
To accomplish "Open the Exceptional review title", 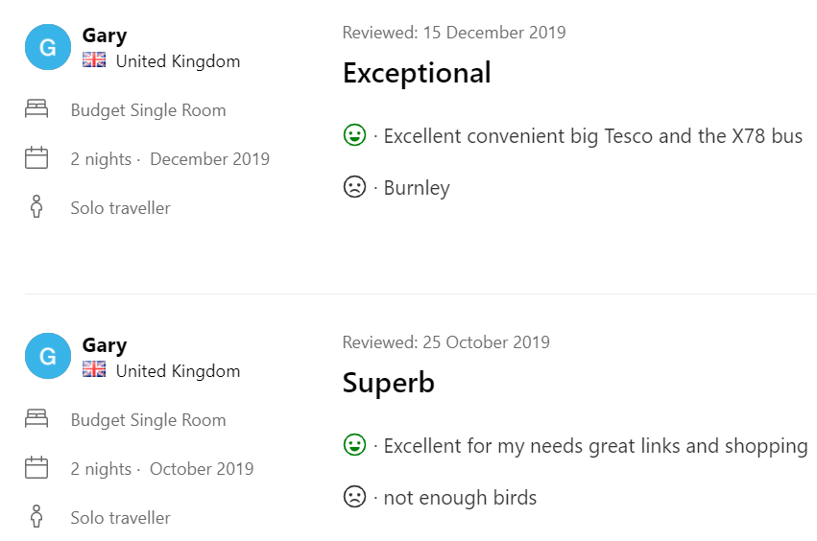I will (417, 73).
